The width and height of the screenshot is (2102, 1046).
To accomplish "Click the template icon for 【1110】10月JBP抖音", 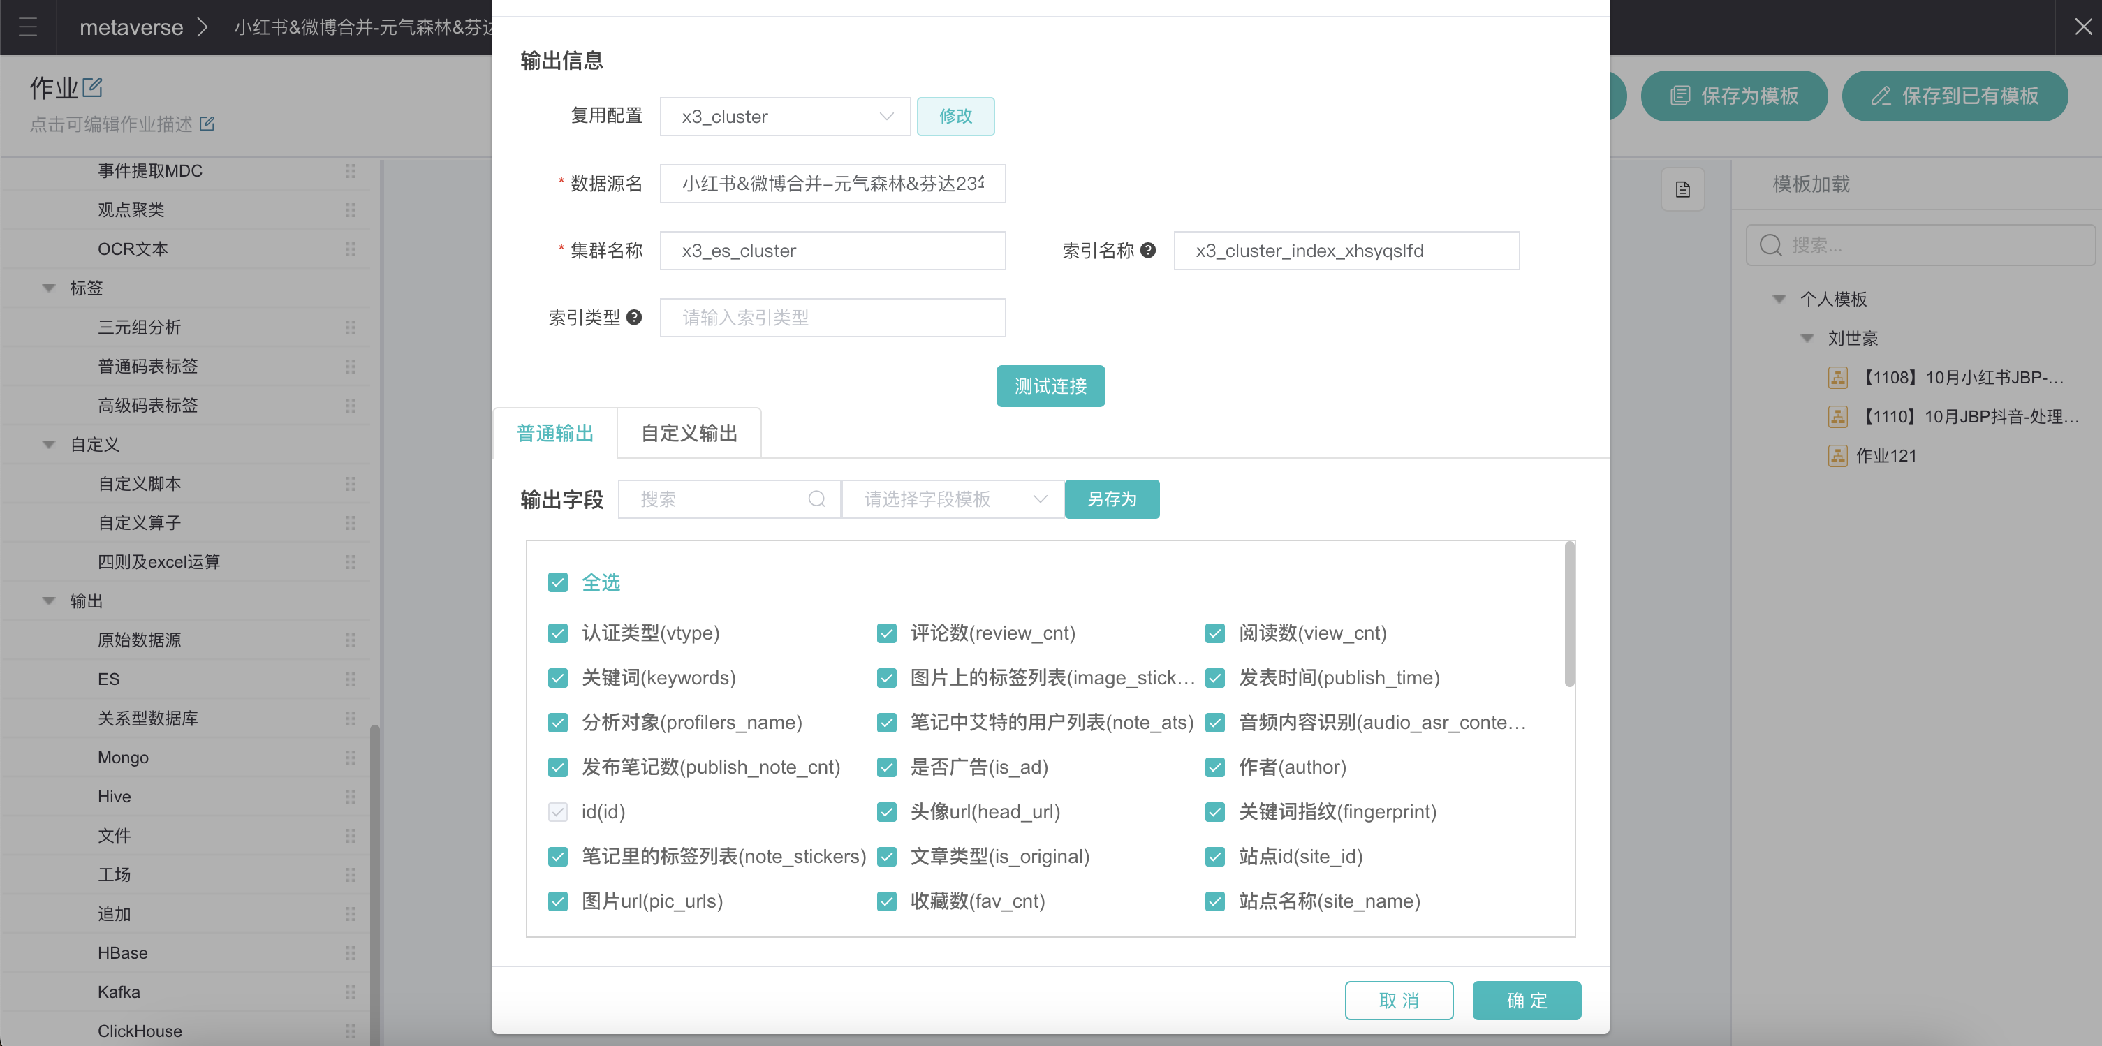I will (x=1837, y=416).
